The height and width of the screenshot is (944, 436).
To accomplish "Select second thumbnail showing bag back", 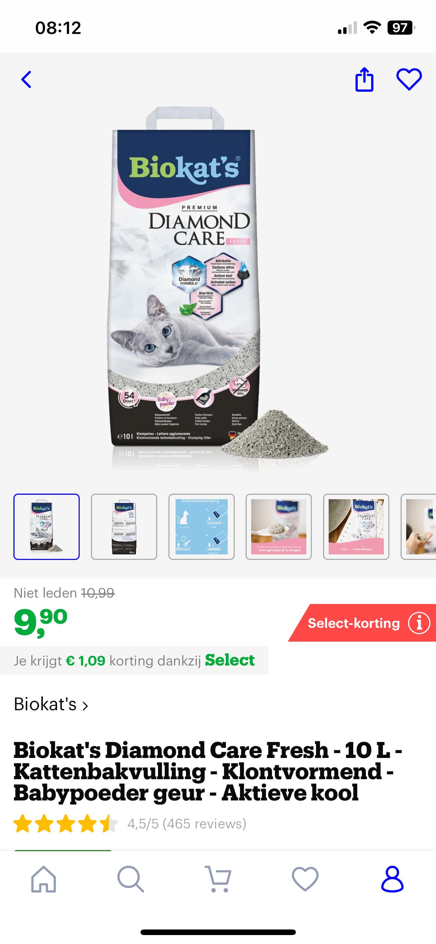I will [124, 527].
